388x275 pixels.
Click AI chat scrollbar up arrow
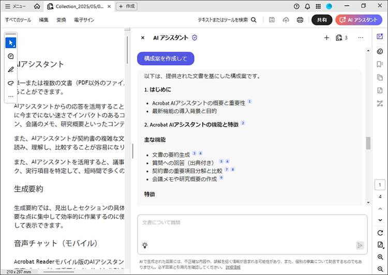pos(368,51)
